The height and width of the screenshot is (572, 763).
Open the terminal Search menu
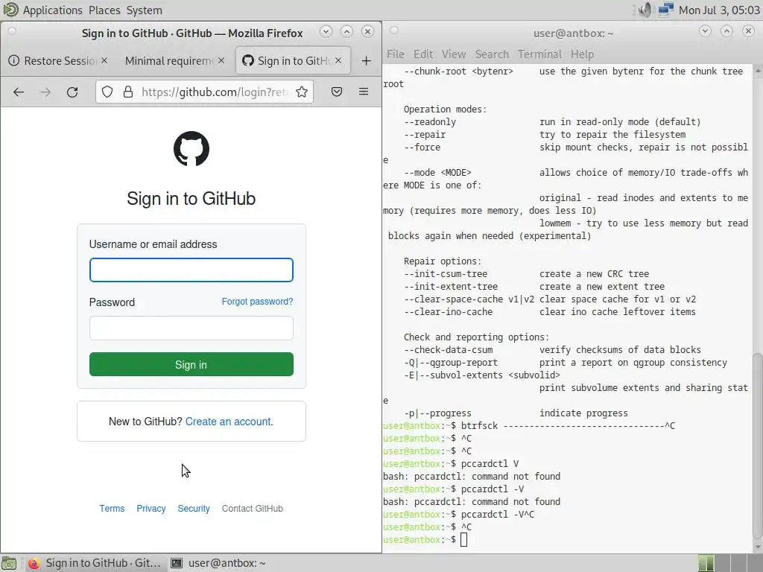pyautogui.click(x=492, y=54)
